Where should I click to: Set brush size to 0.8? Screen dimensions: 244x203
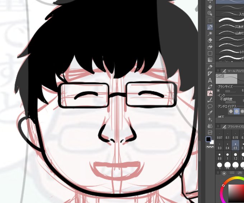coord(220,156)
